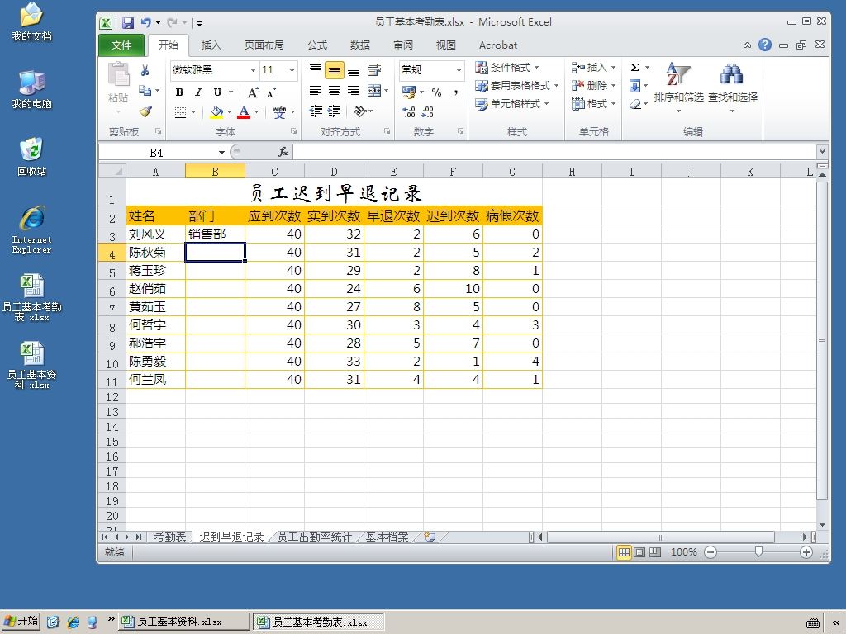This screenshot has width=846, height=634.
Task: Click the Excel Help question mark icon
Action: coord(764,45)
